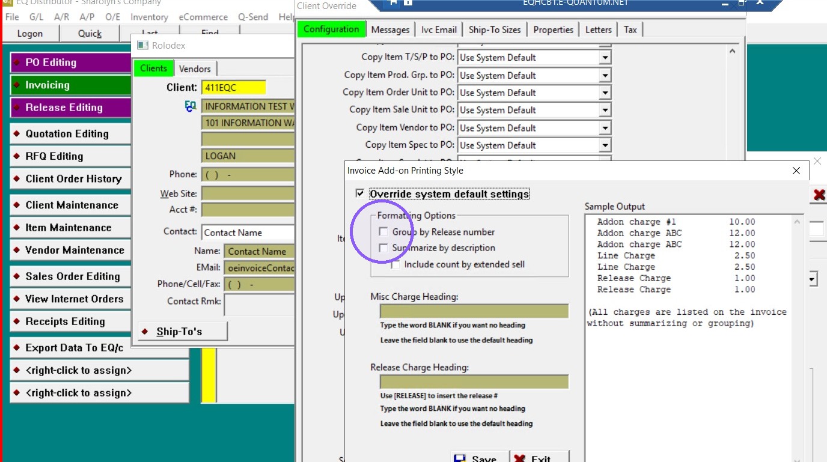This screenshot has width=827, height=462.
Task: Open Copy Item Vendor to PO dropdown
Action: point(605,128)
